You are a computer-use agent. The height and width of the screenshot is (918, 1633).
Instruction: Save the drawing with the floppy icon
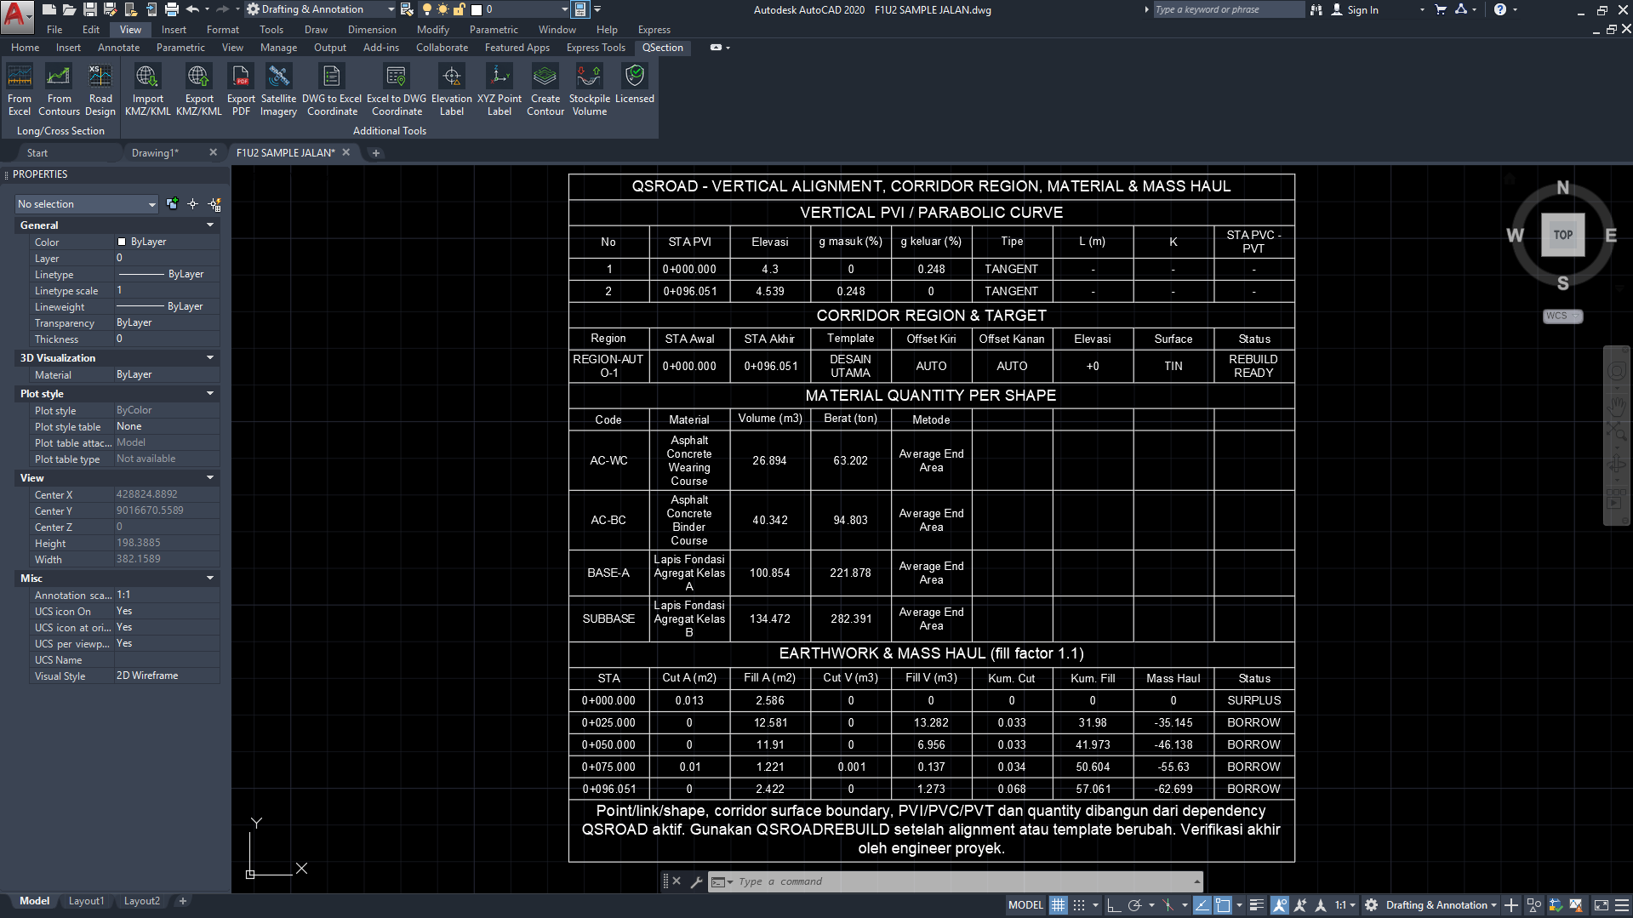tap(90, 9)
